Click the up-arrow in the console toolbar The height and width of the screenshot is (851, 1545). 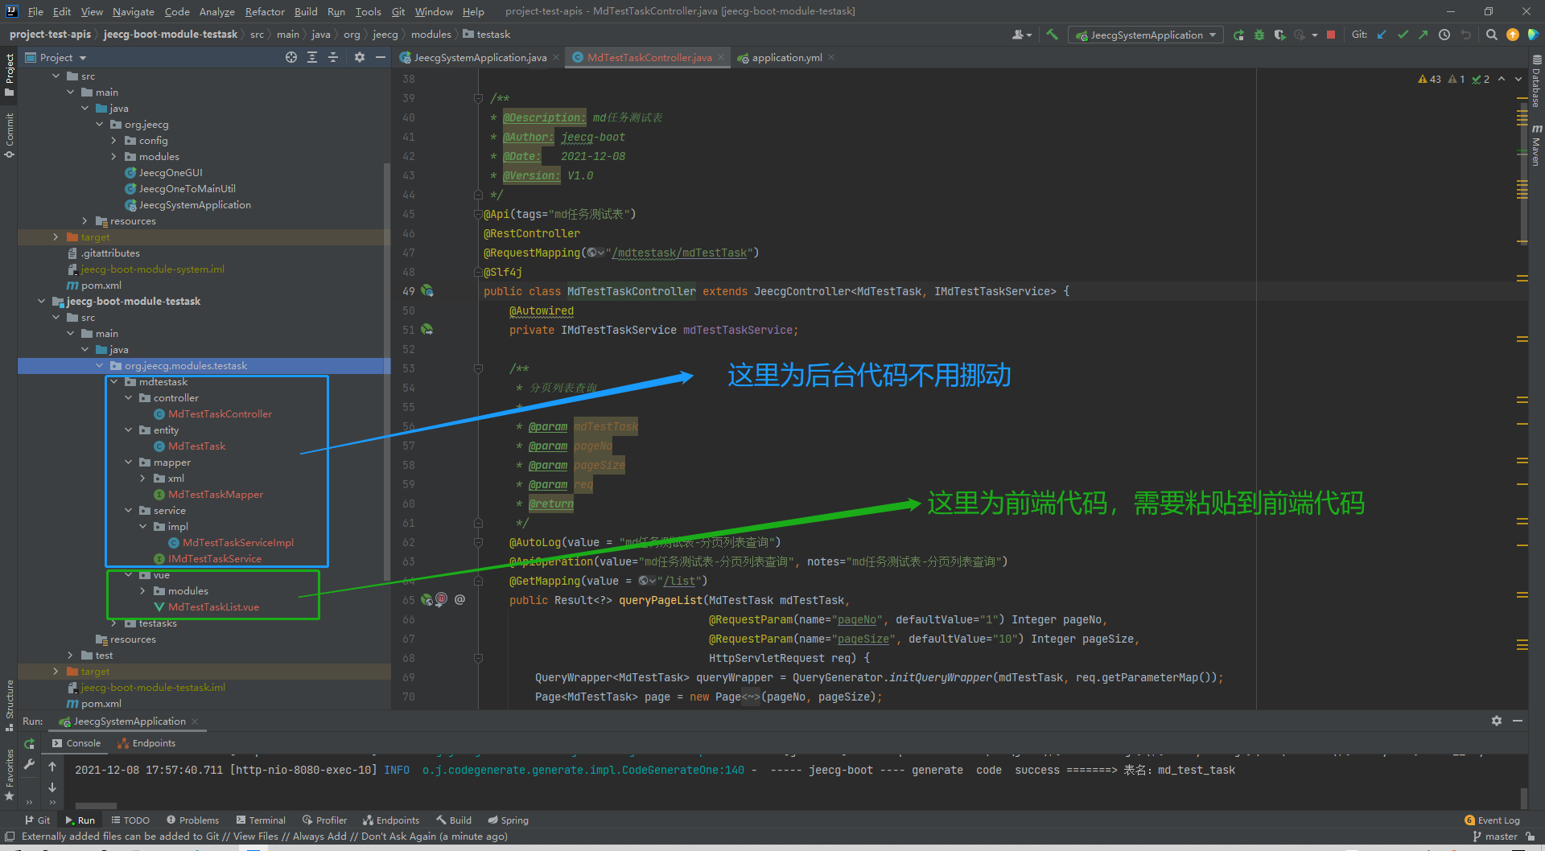52,767
